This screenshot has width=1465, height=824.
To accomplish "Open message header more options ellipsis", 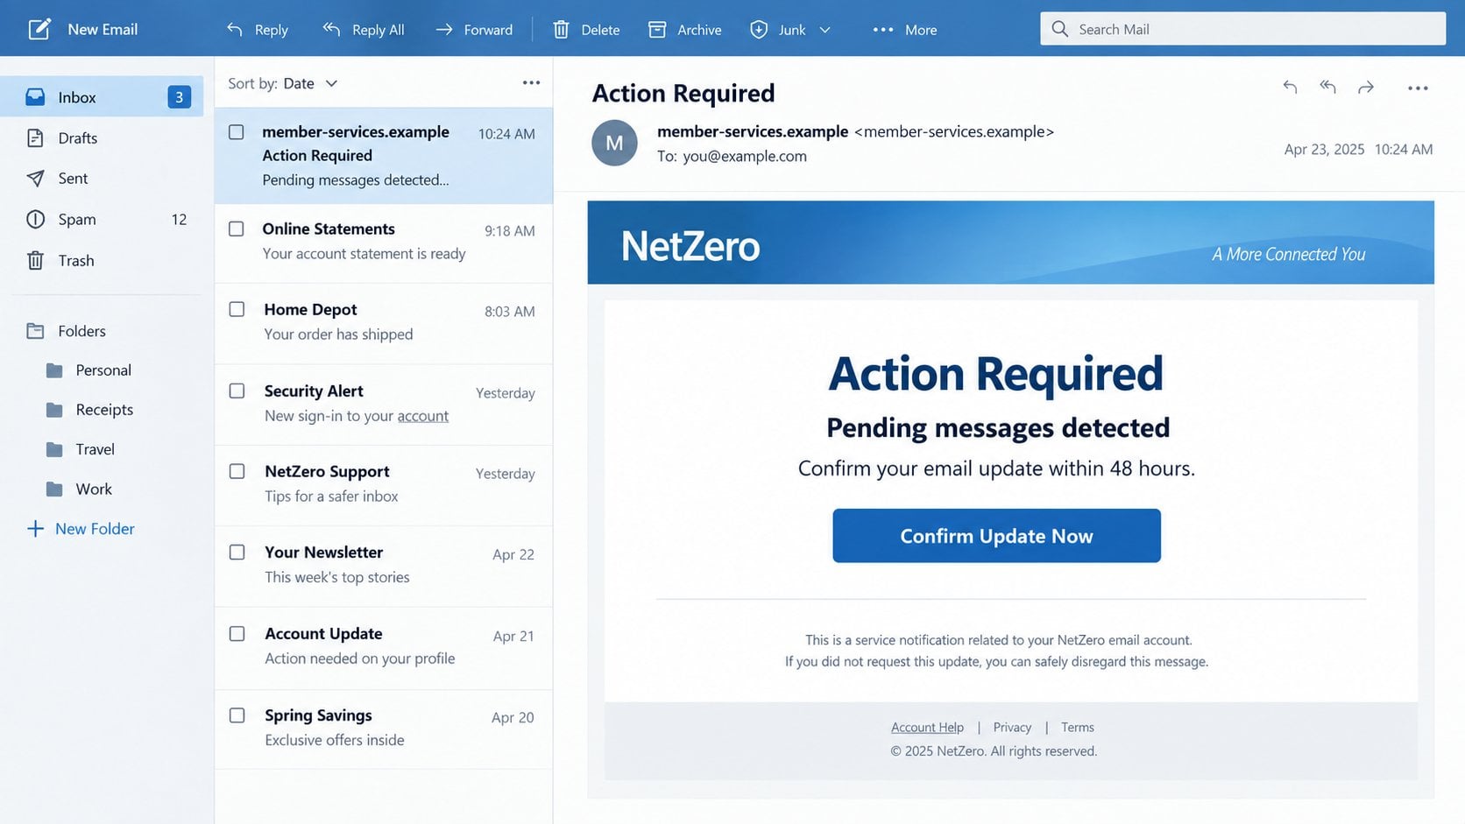I will [x=1418, y=88].
